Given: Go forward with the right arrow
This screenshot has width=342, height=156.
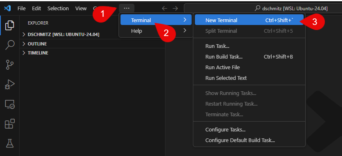Looking at the screenshot, I should [175, 9].
